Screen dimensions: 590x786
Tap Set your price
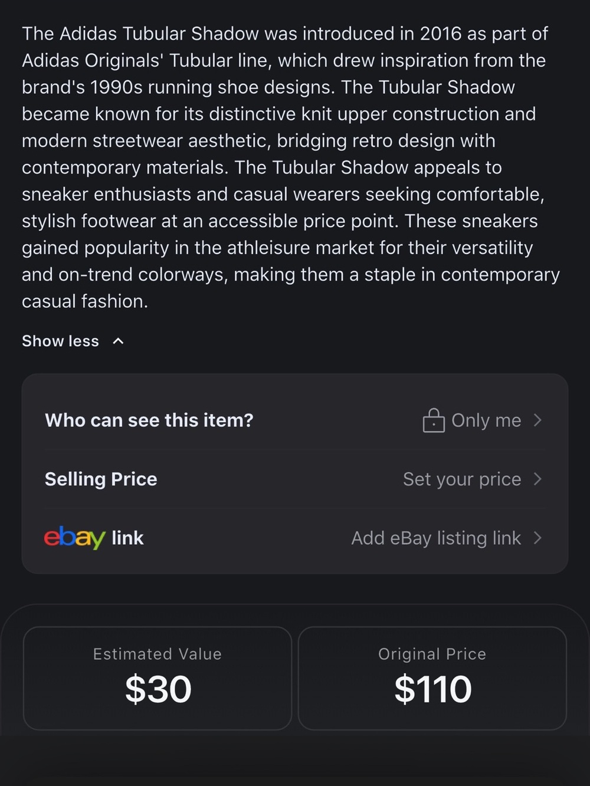pyautogui.click(x=462, y=479)
